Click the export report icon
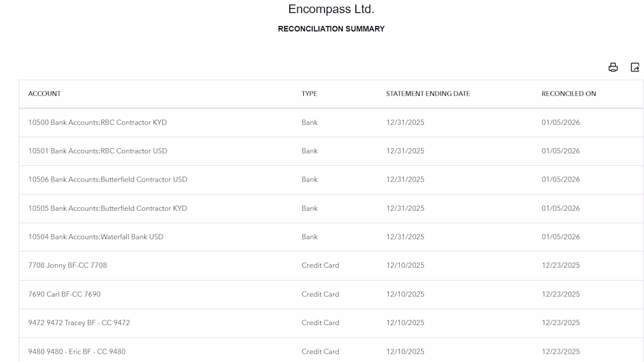 click(x=635, y=67)
